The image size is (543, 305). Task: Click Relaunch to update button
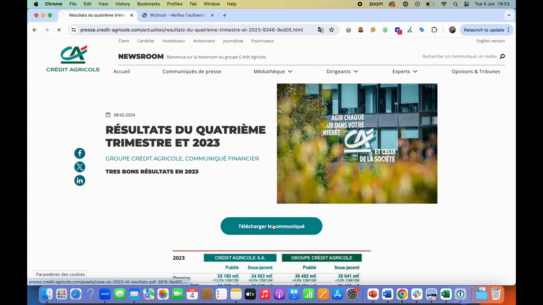487,30
